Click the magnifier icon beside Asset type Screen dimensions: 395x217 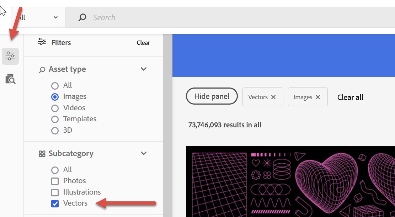coord(42,69)
